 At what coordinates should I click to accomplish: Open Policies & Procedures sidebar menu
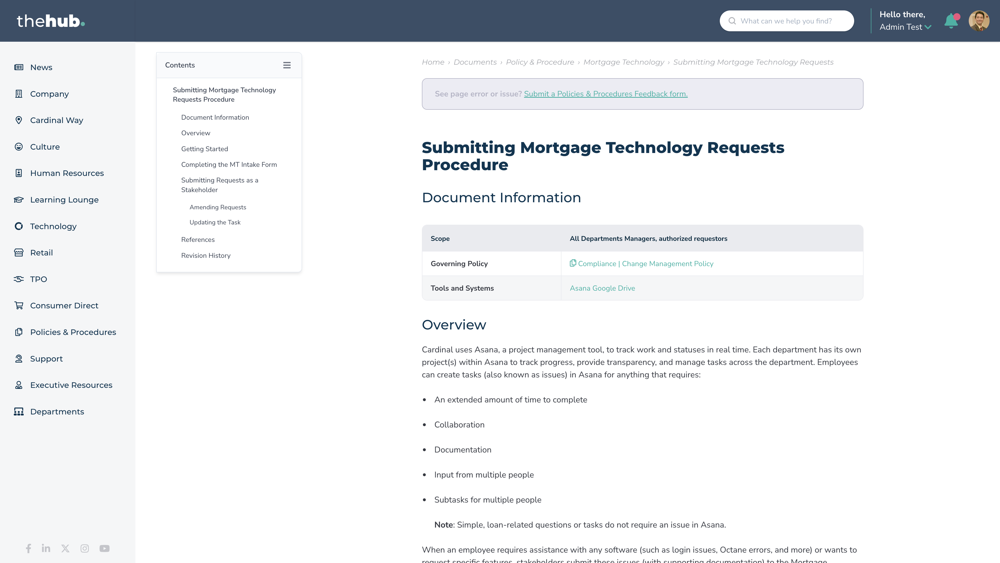73,332
